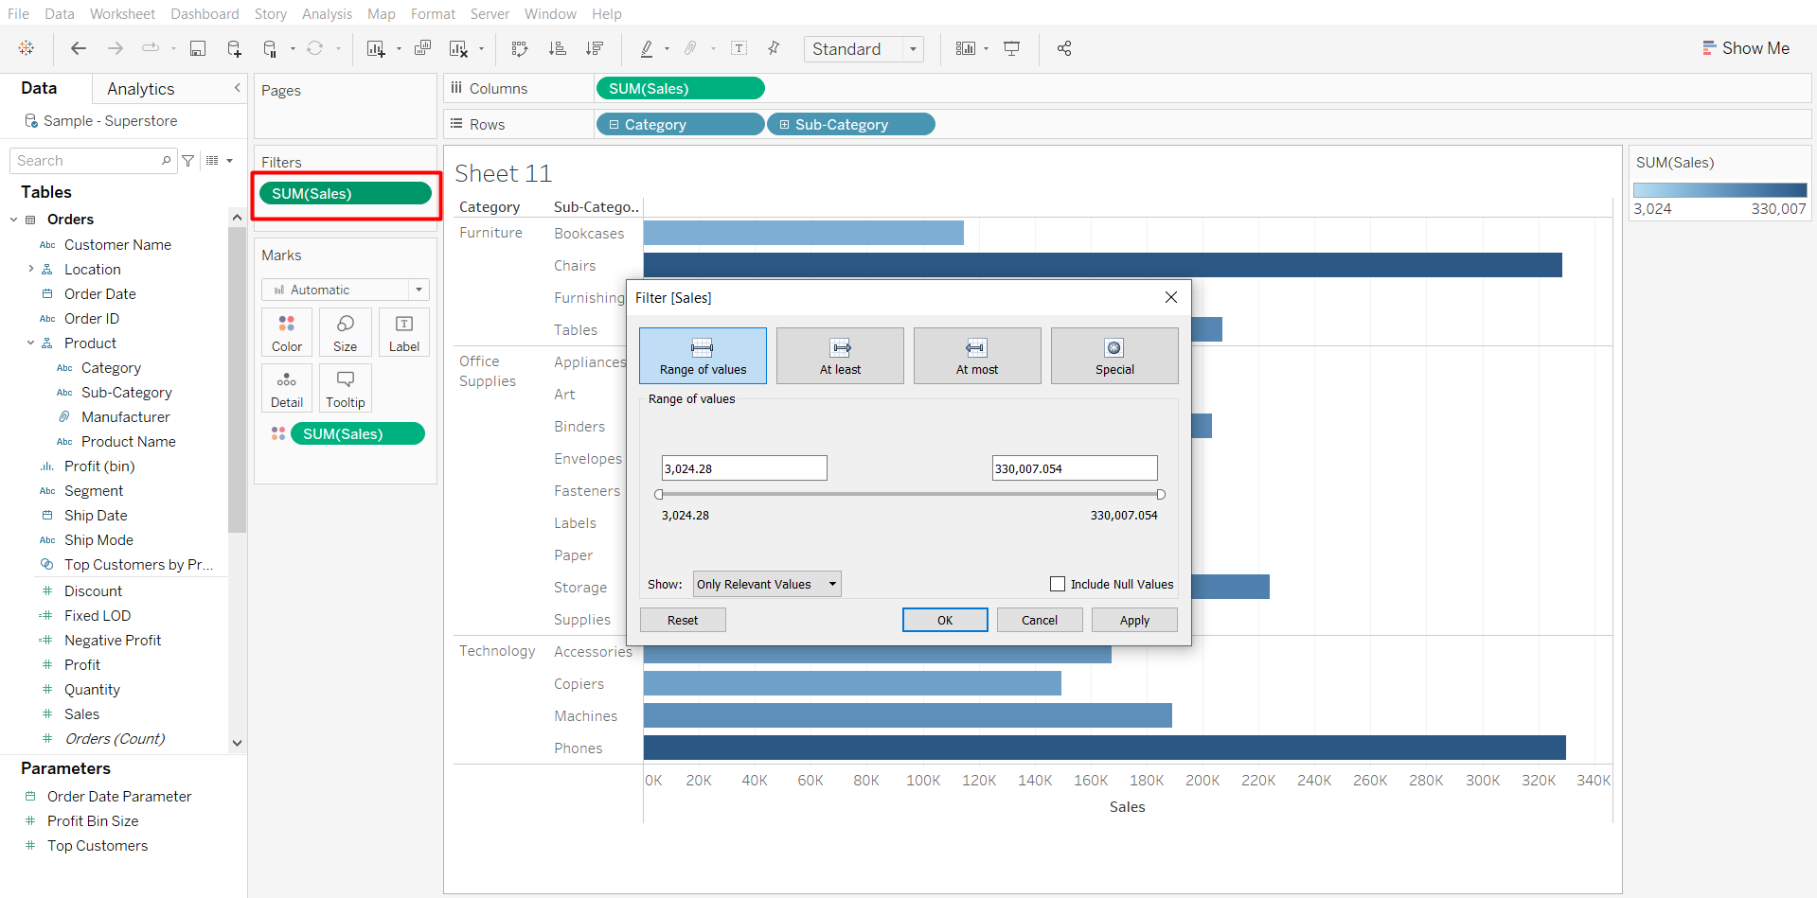Viewport: 1817px width, 898px height.
Task: Click the Clear Sheet icon
Action: click(459, 48)
